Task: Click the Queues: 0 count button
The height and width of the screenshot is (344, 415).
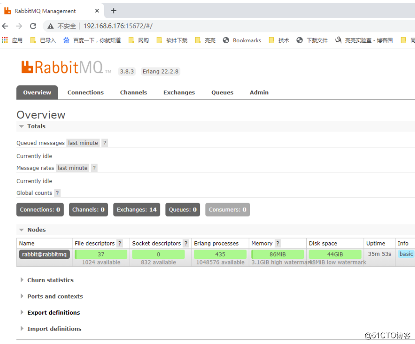Action: pos(183,210)
